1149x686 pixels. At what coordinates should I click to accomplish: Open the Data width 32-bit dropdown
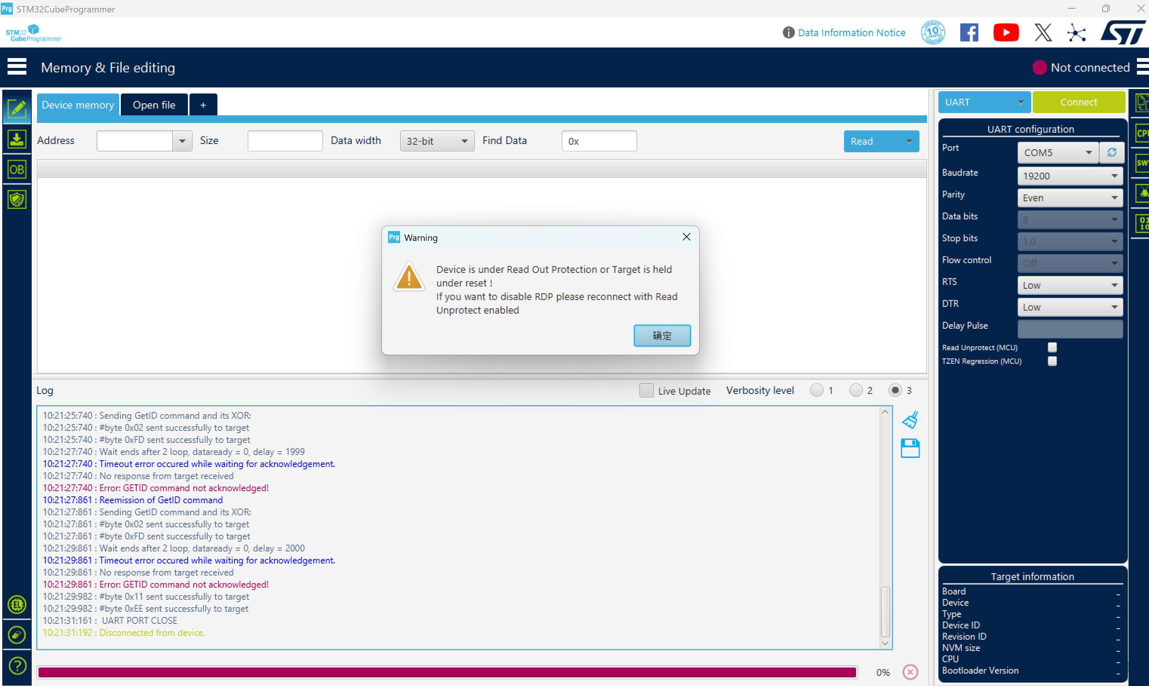click(x=437, y=141)
